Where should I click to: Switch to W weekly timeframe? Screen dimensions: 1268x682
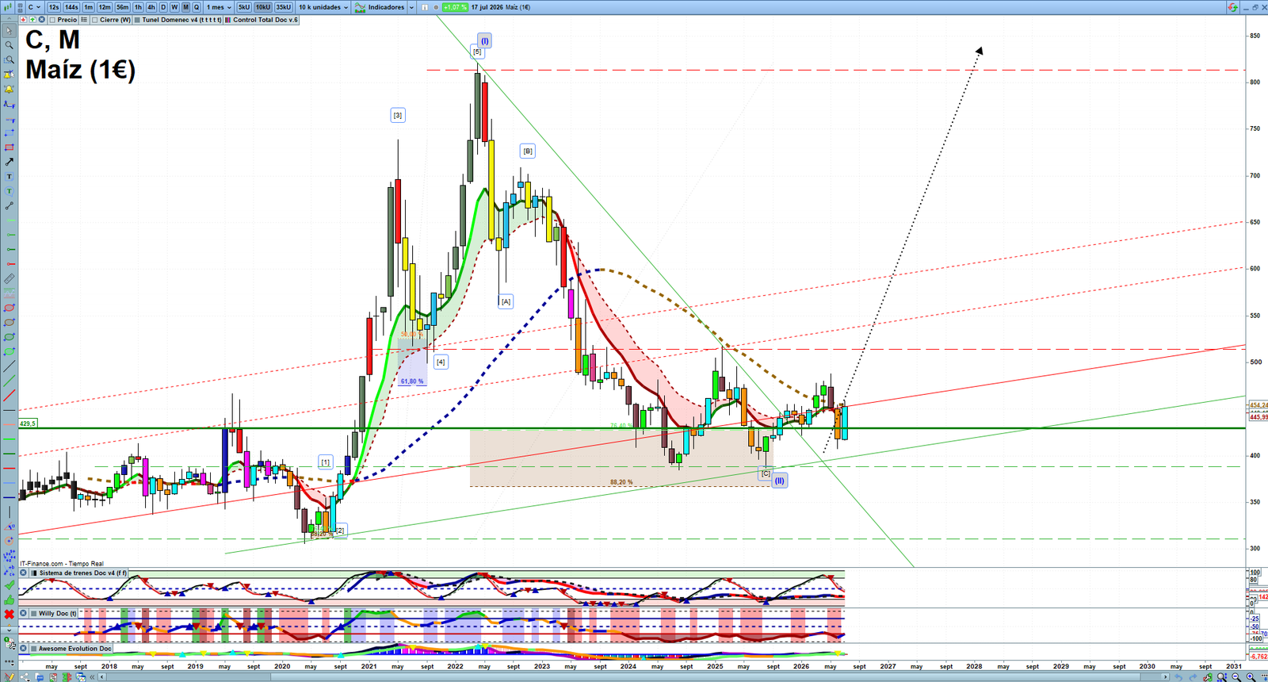(x=174, y=7)
